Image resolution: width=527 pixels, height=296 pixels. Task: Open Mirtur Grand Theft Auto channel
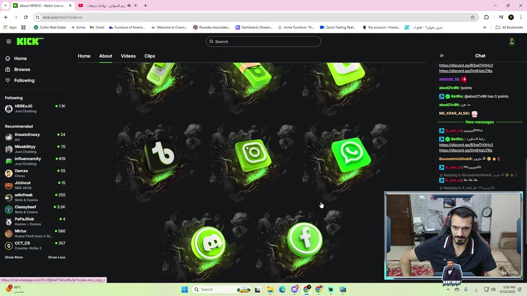(35, 234)
